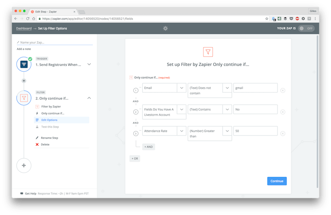331x215 pixels.
Task: Expand the 'Send Registrants When' trigger step
Action: [89, 64]
